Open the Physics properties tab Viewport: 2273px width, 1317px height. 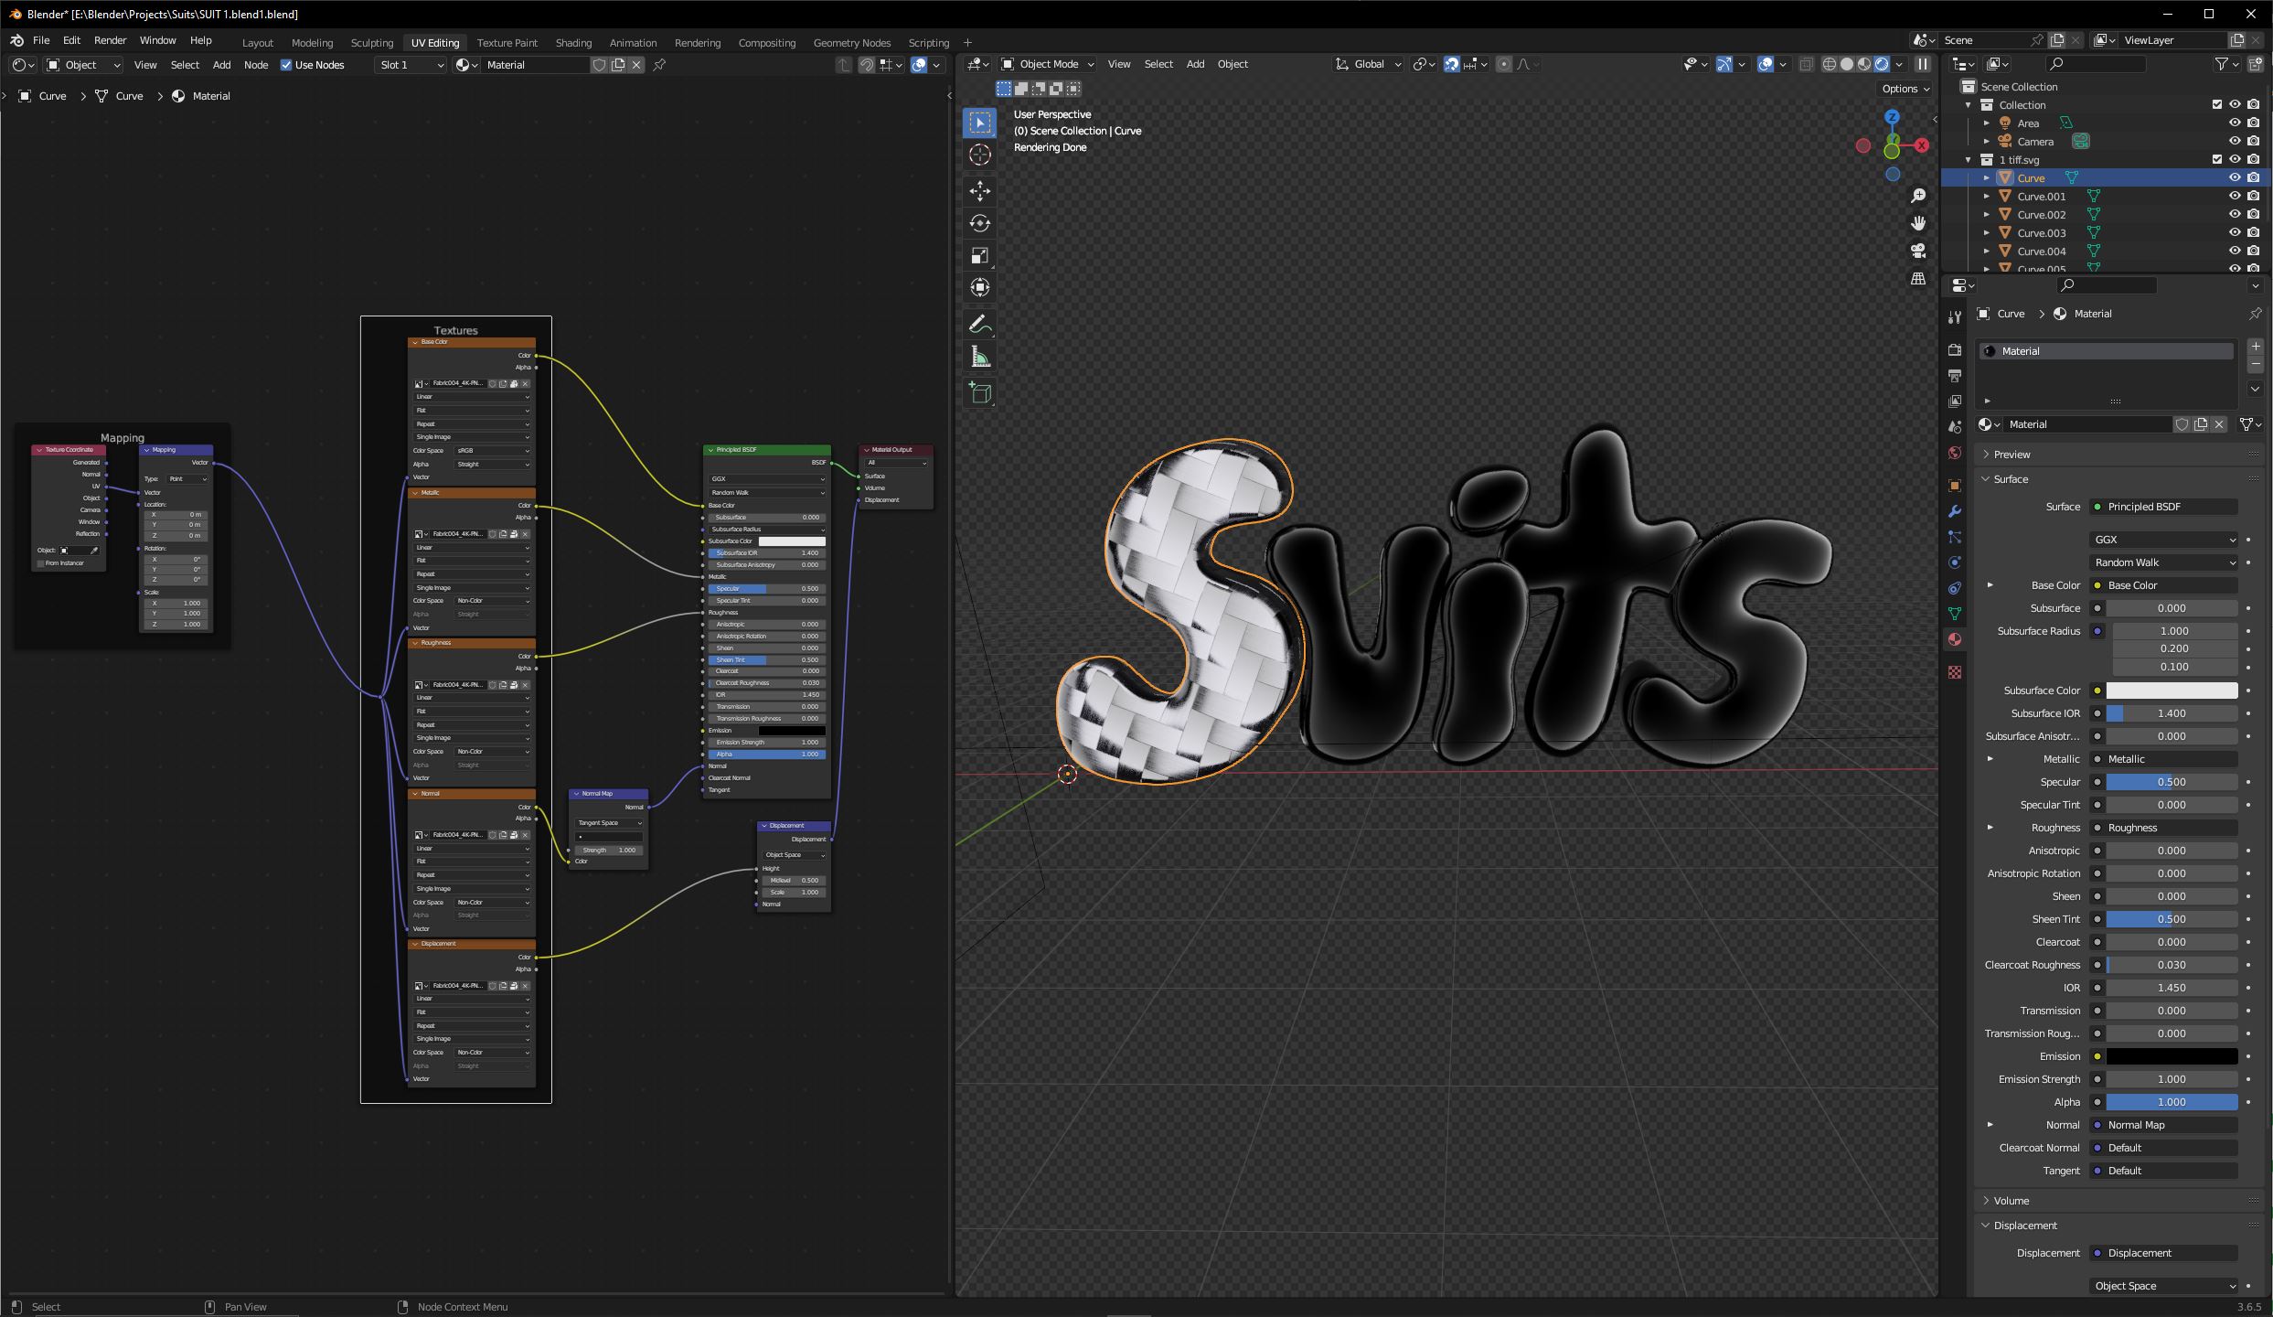point(1955,562)
